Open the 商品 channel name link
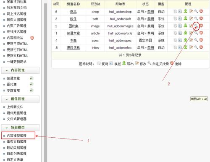210x162 pixels. 73,12
